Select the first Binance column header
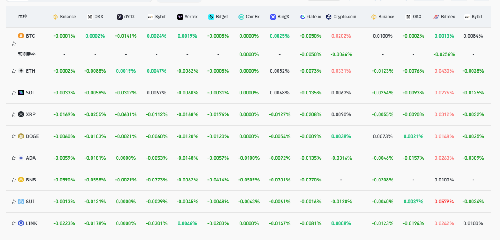The height and width of the screenshot is (240, 500). pos(65,17)
